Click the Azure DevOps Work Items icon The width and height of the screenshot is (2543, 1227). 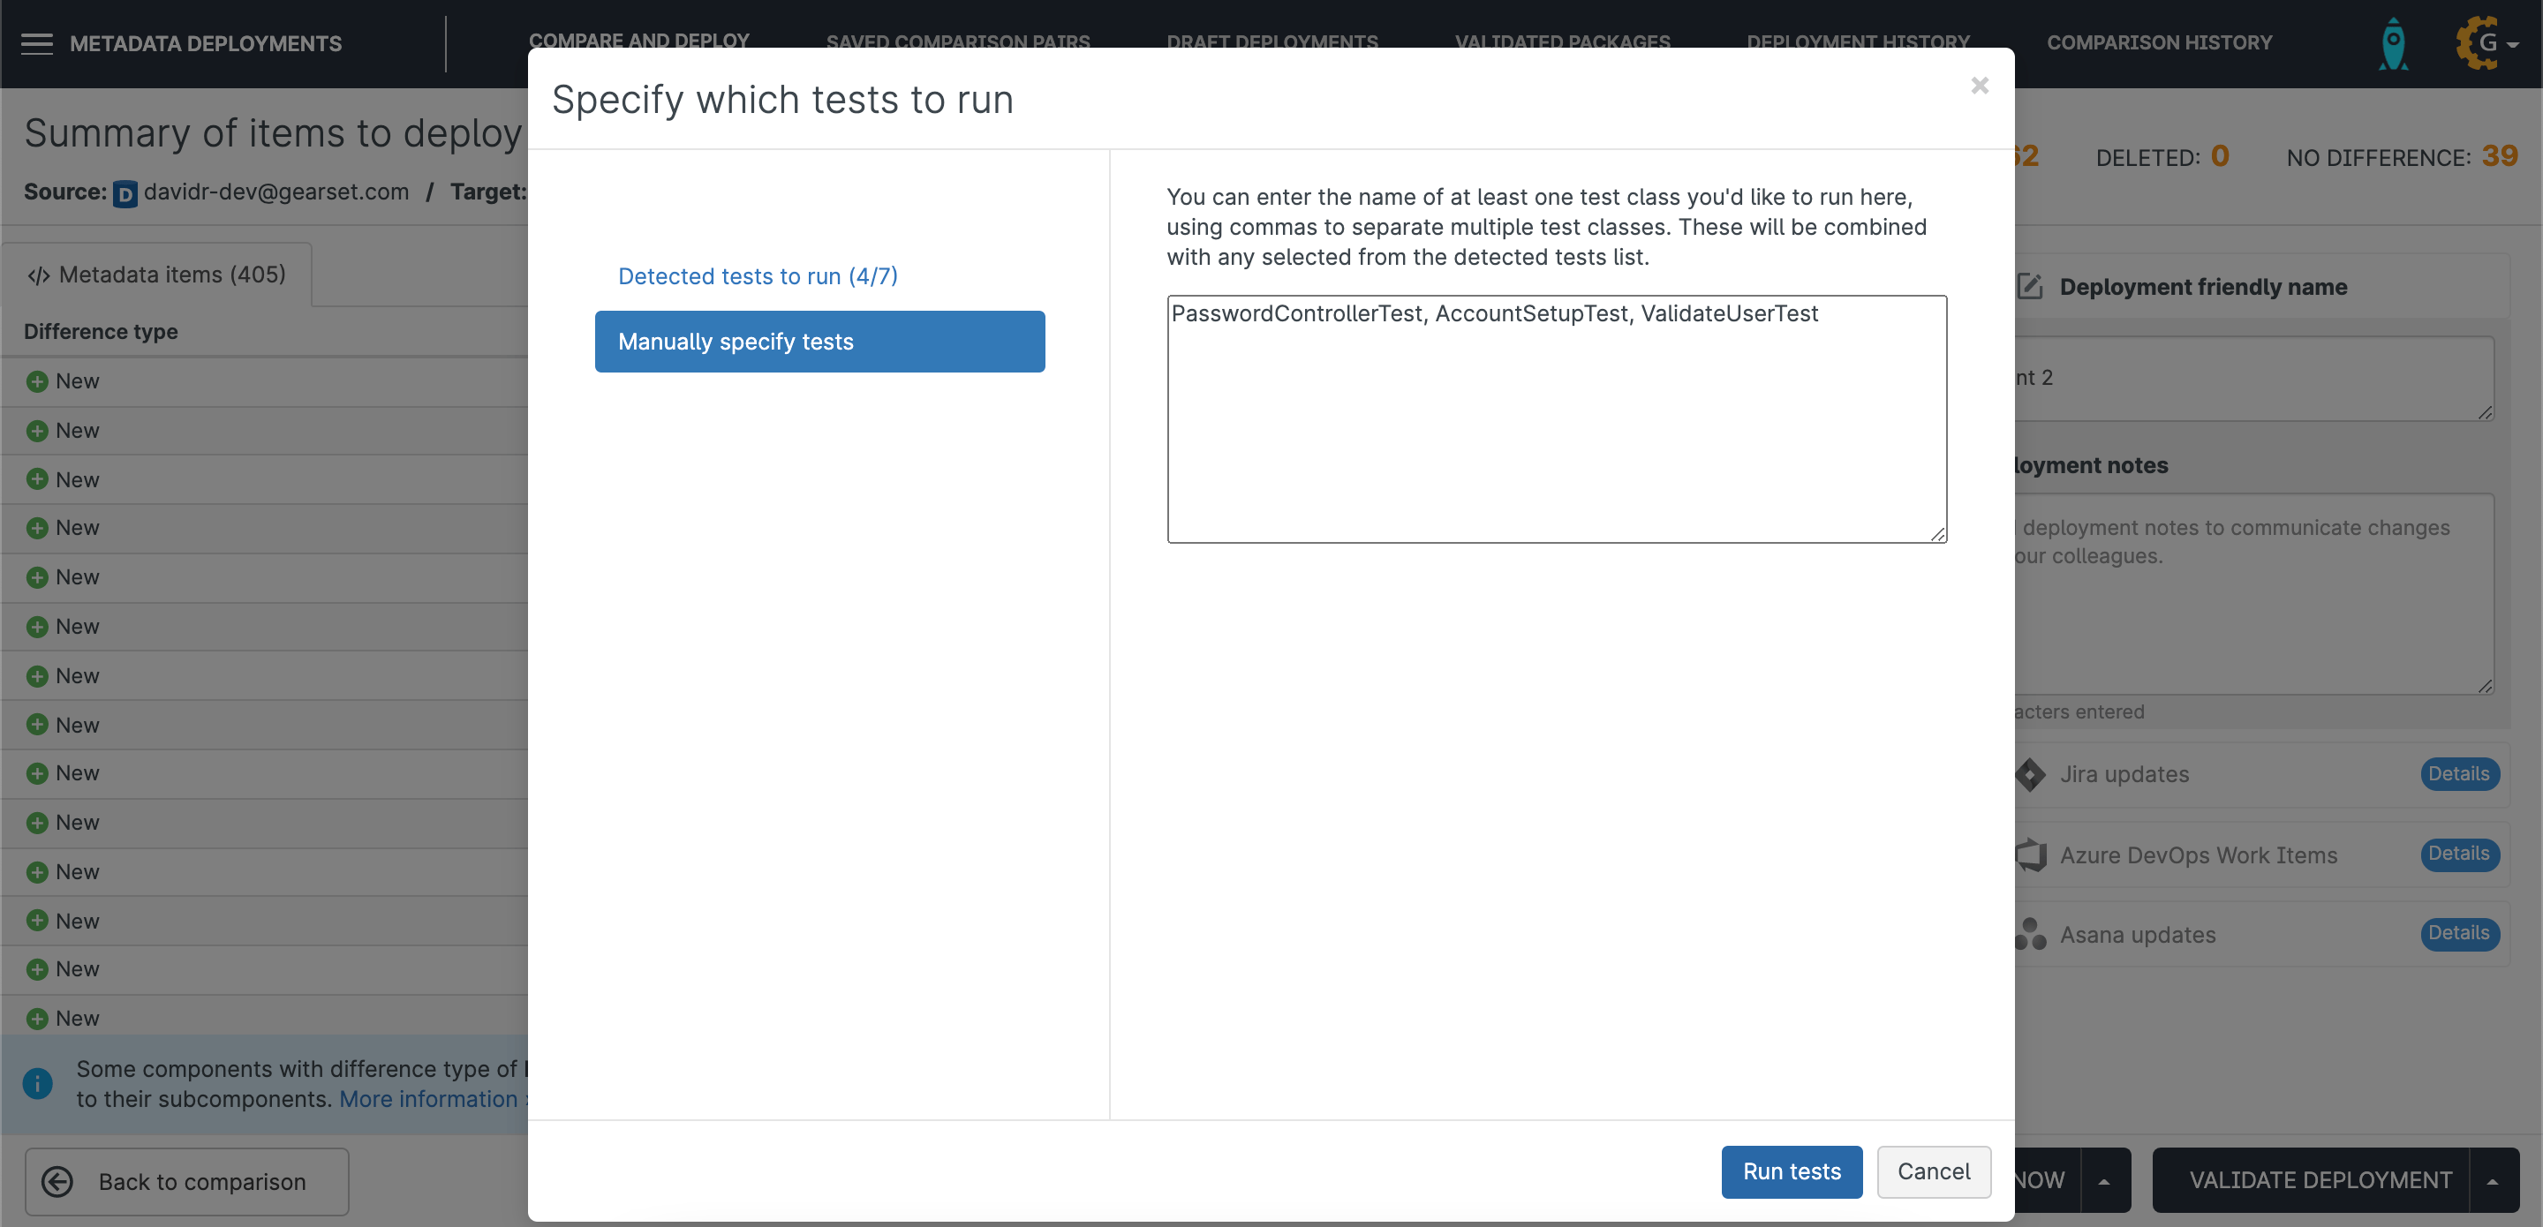coord(2031,854)
